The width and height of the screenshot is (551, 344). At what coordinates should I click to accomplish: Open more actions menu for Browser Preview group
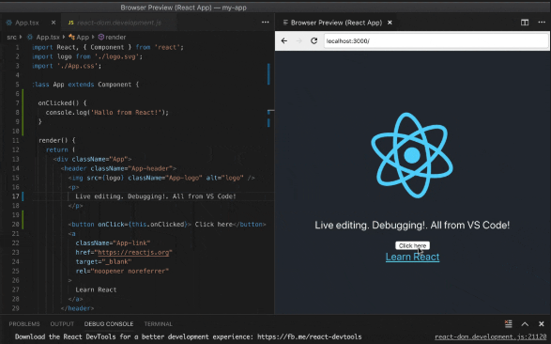pyautogui.click(x=542, y=23)
